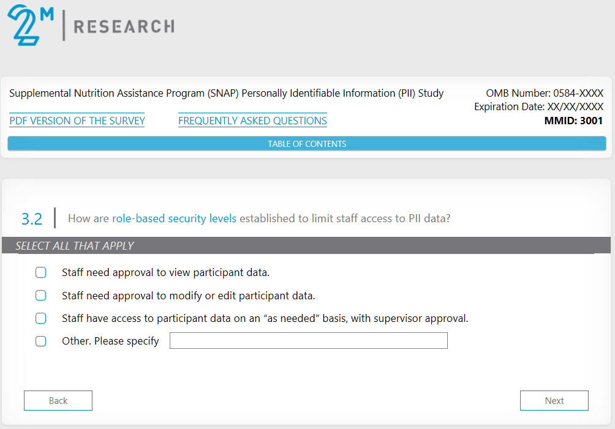The width and height of the screenshot is (615, 429).
Task: Open the Frequently Asked Questions link
Action: pyautogui.click(x=252, y=121)
